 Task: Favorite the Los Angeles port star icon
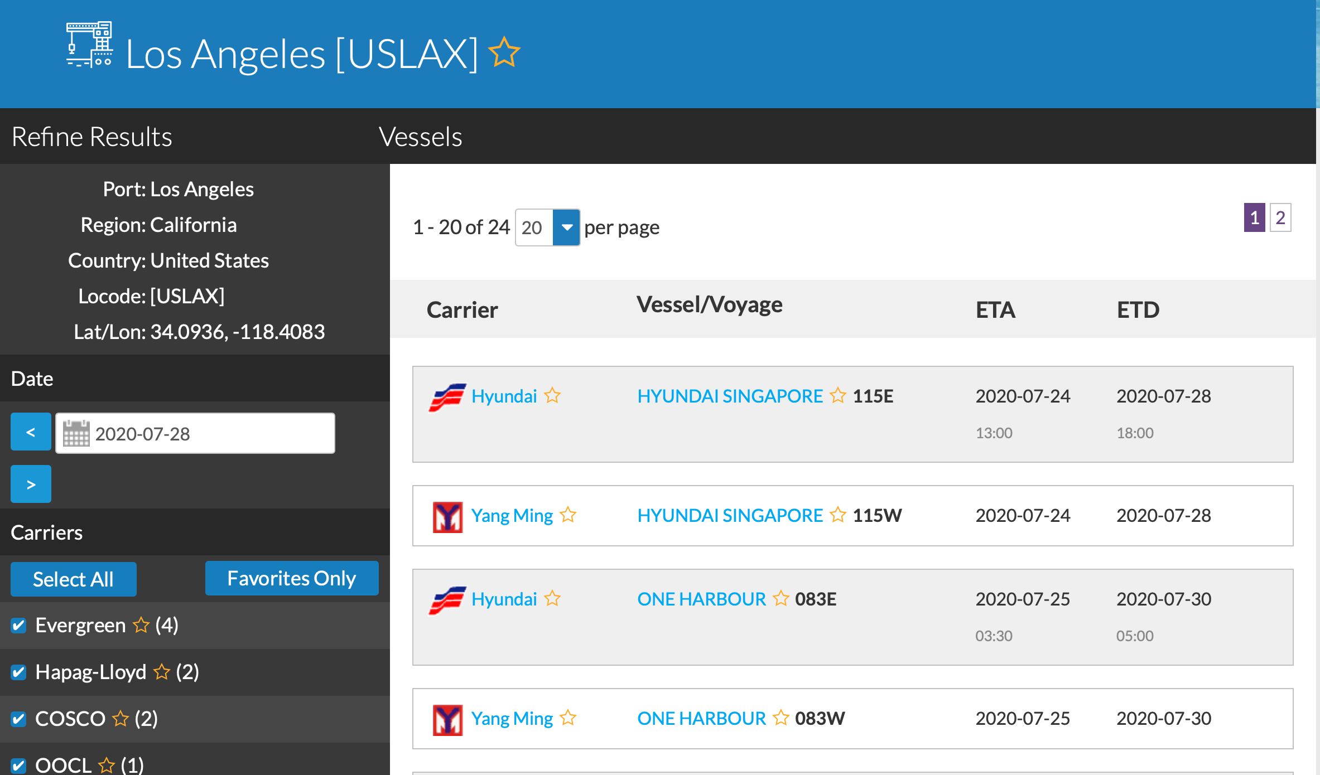pyautogui.click(x=504, y=52)
